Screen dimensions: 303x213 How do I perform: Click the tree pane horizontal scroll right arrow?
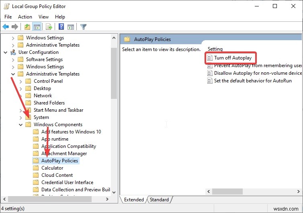[x=107, y=199]
